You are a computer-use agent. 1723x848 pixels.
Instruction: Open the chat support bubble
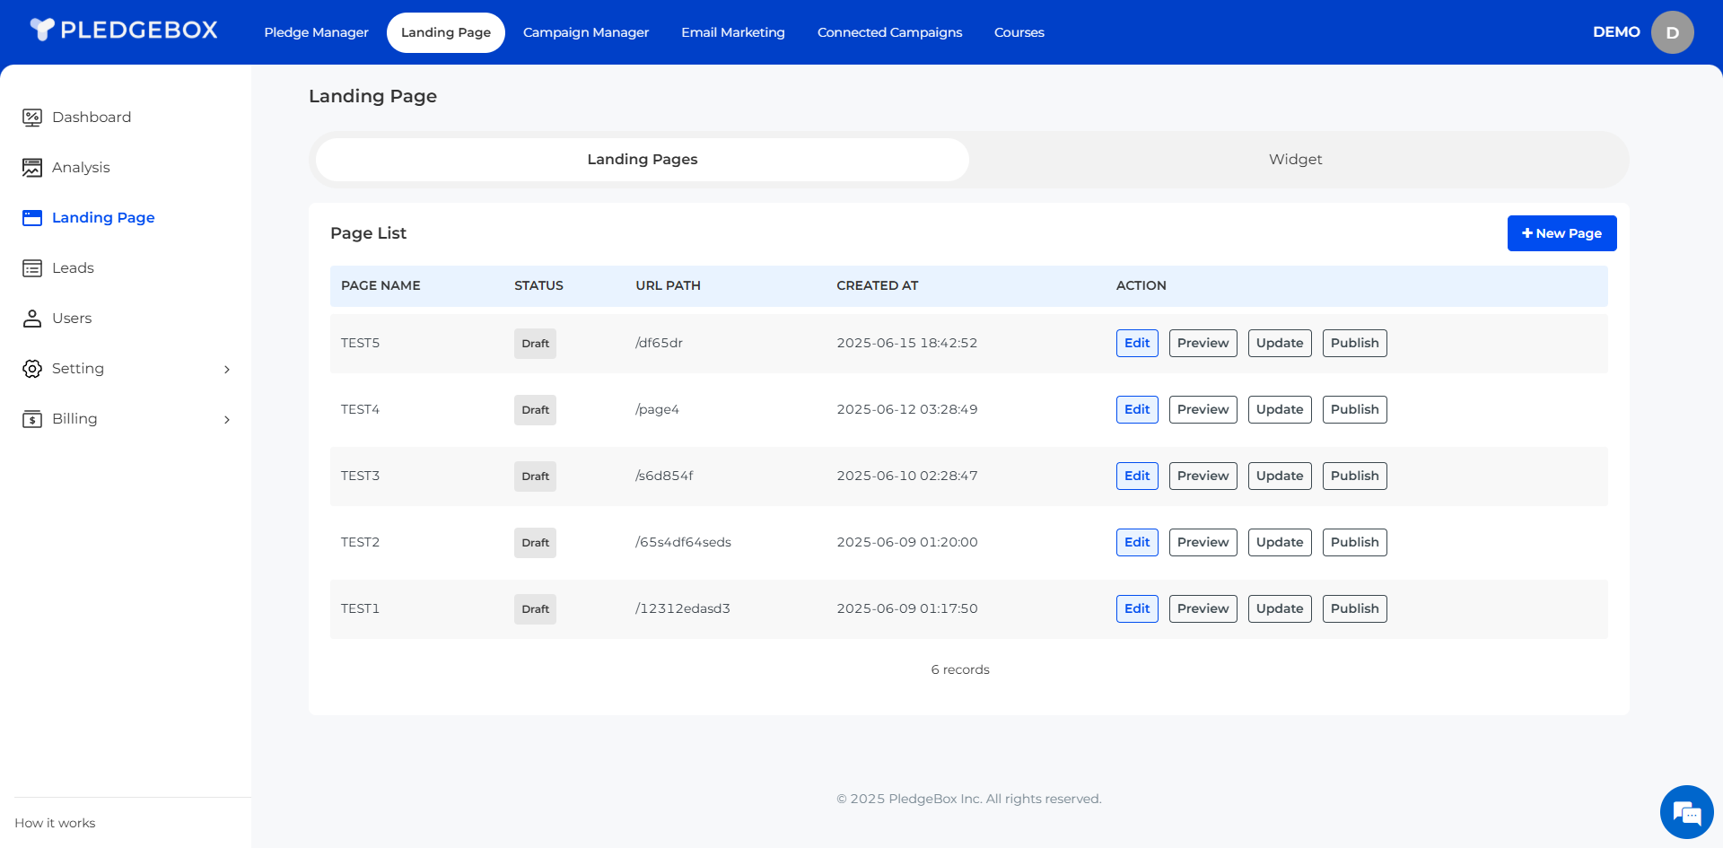pyautogui.click(x=1687, y=812)
